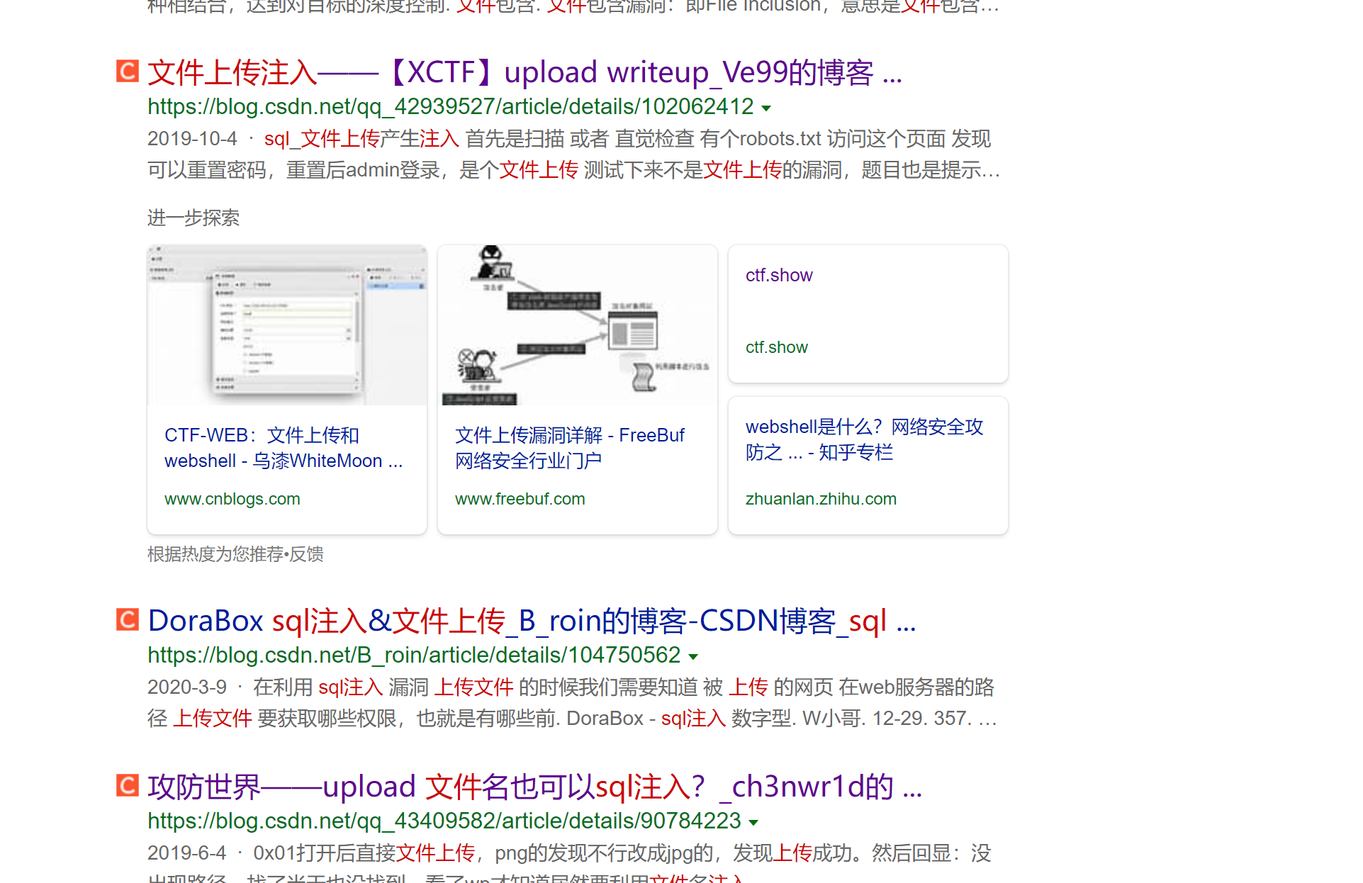Click the zhuanlan.zhihu.com domain link
This screenshot has width=1363, height=883.
coord(820,499)
